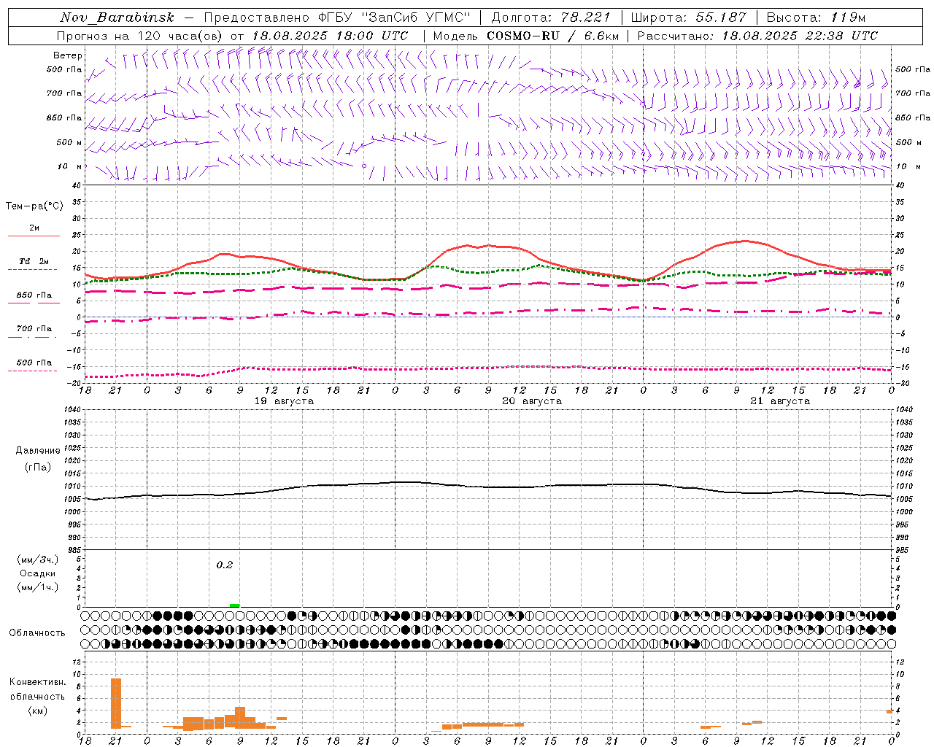The image size is (934, 747).
Task: Select the 21 августа date label
Action: 780,401
